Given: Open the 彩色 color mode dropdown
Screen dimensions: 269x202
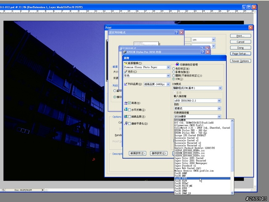Looking at the screenshot, I should [x=168, y=76].
